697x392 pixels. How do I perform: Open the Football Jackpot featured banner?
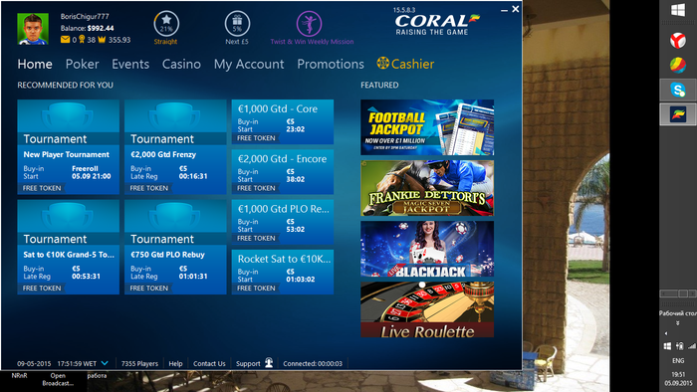[x=427, y=127]
